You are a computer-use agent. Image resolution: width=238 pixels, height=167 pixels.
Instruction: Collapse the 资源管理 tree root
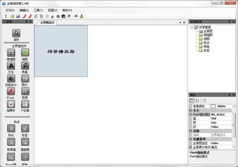pyautogui.click(x=192, y=27)
